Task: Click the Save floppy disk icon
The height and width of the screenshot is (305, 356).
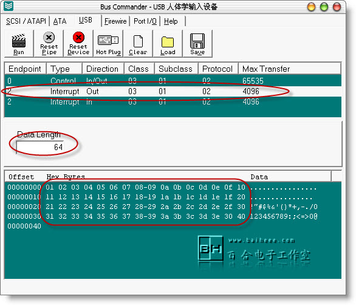Action: click(x=197, y=41)
